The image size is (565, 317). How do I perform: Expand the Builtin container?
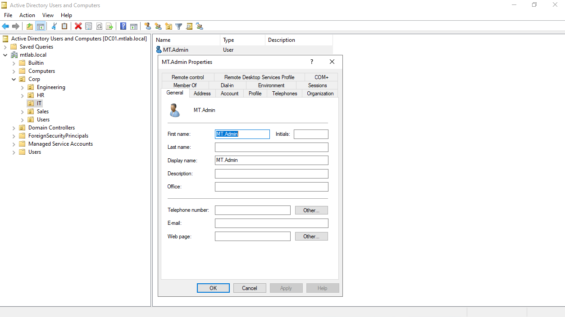14,63
